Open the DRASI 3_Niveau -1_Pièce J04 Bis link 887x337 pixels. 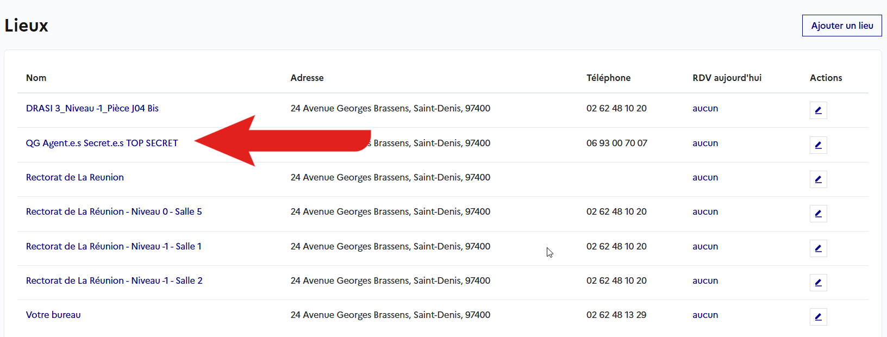pyautogui.click(x=92, y=108)
